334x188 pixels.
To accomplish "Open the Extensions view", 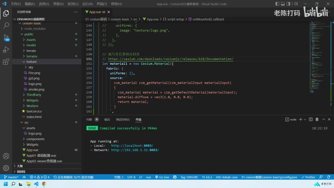I will (x=6, y=62).
